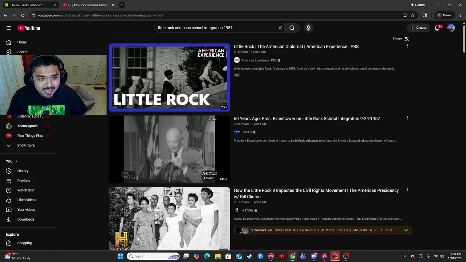Open the Gemini button in Chrome
Viewport: 466px width, 262px height.
(418, 5)
